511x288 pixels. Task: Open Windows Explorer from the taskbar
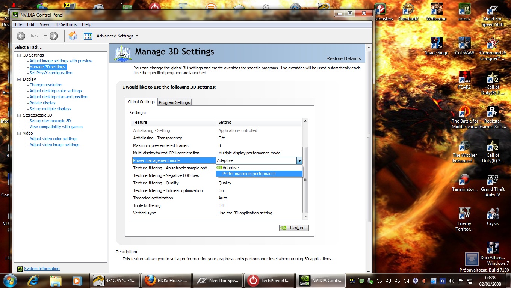point(56,280)
